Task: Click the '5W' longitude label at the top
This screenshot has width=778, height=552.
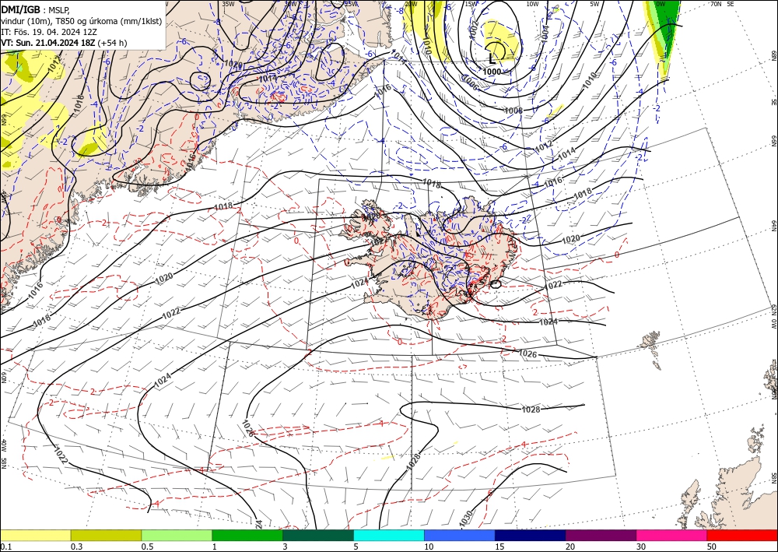Action: (x=595, y=4)
